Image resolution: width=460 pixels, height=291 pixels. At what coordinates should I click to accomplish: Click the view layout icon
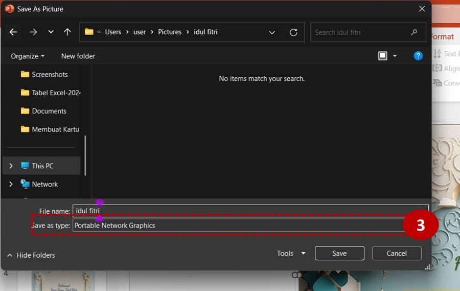(x=383, y=56)
